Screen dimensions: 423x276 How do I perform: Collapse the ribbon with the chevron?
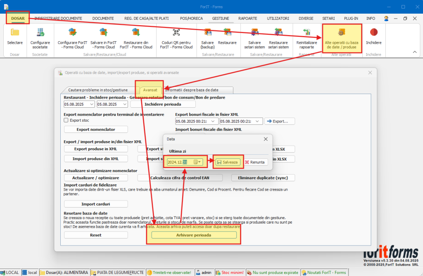tap(415, 52)
